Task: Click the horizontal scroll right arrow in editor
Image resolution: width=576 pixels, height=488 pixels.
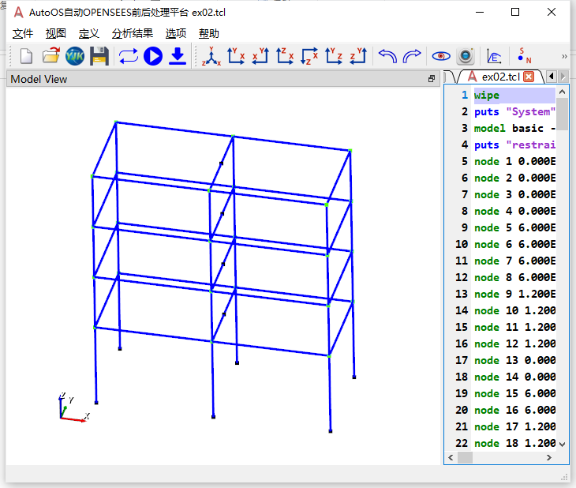Action: pyautogui.click(x=549, y=457)
